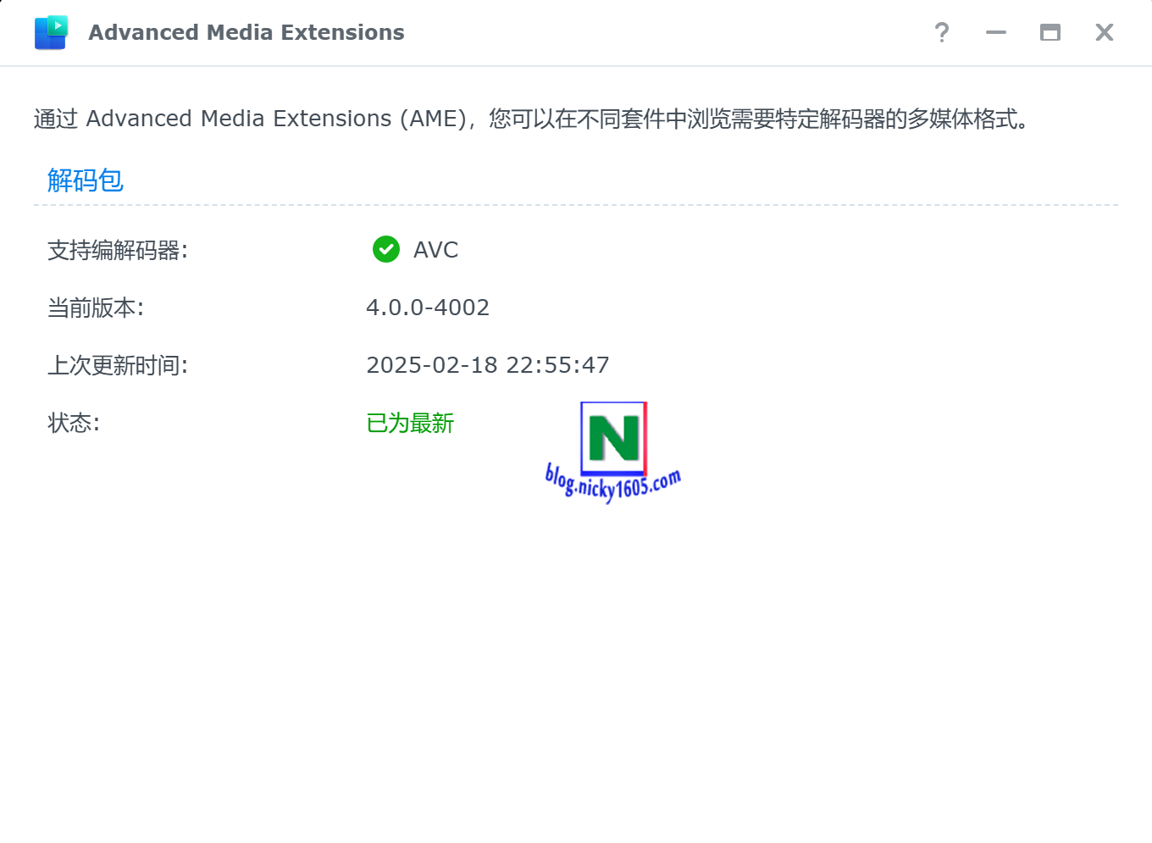This screenshot has height=843, width=1152.
Task: Click the AME description sentence at top
Action: (532, 119)
